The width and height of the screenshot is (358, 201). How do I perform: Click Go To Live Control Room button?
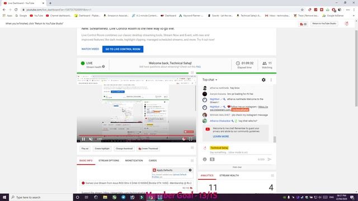[x=123, y=49]
